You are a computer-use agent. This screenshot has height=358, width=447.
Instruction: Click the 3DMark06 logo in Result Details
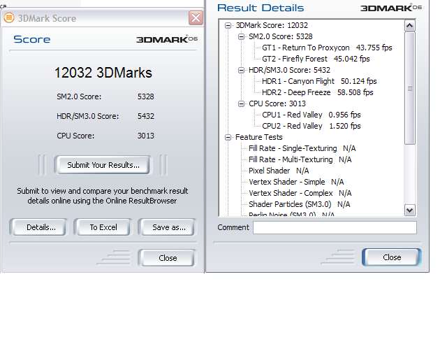click(x=391, y=8)
